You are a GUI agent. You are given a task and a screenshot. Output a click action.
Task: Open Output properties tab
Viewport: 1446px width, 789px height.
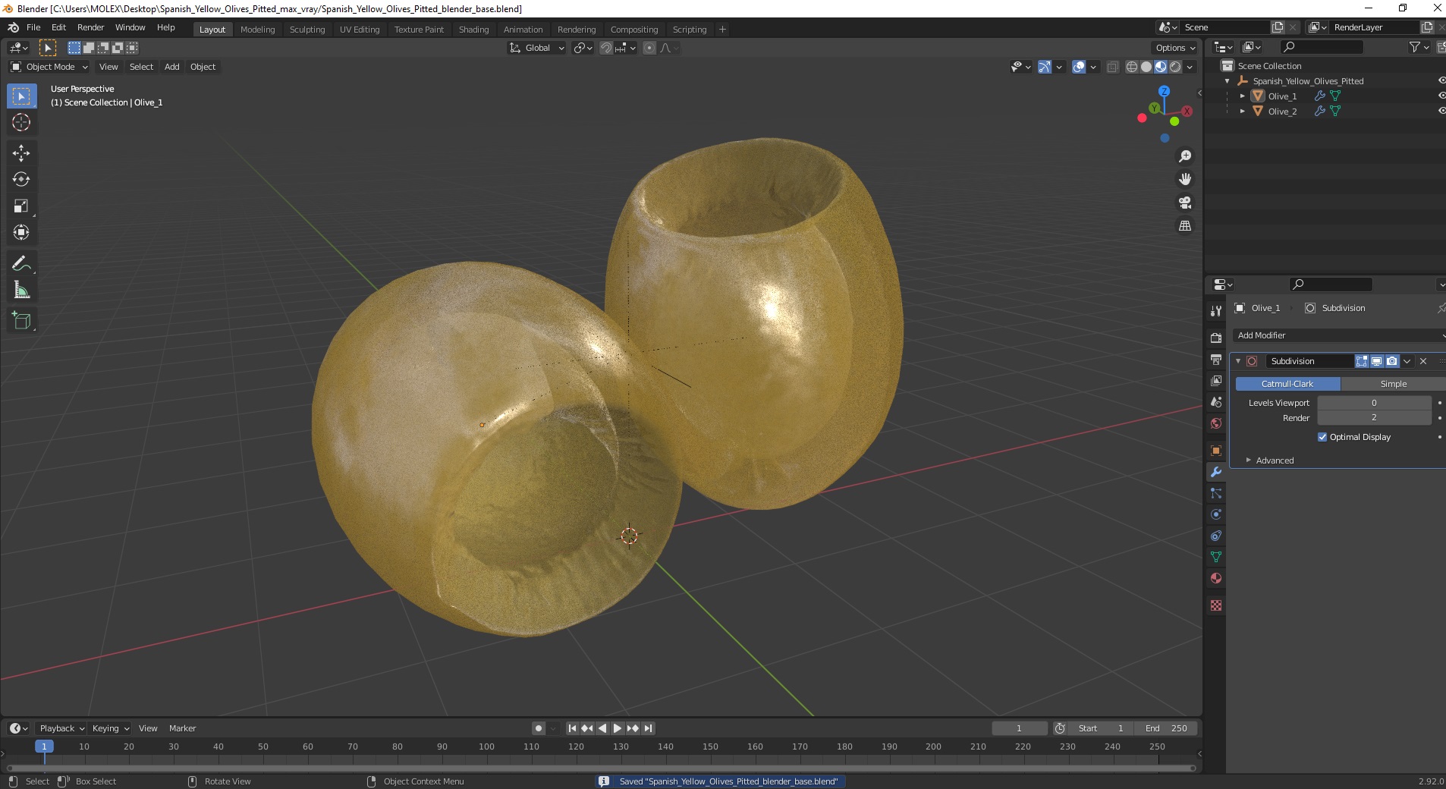1216,359
